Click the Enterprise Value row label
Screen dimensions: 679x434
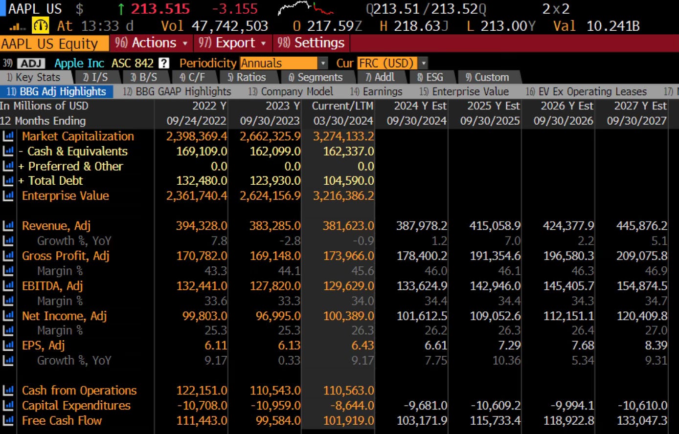point(66,196)
